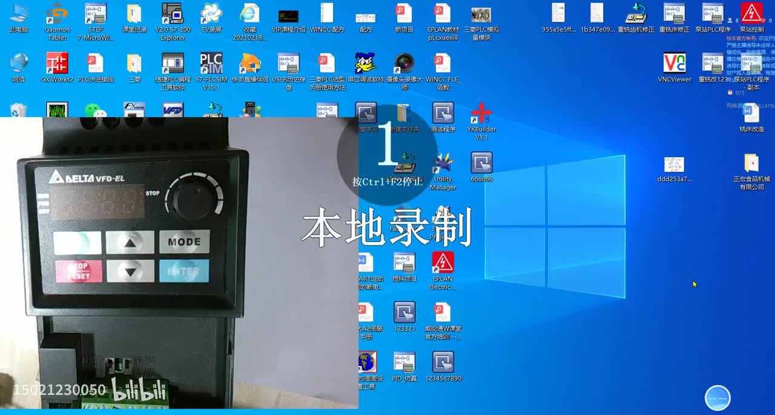Open the 重铣改123 project

pyautogui.click(x=713, y=68)
